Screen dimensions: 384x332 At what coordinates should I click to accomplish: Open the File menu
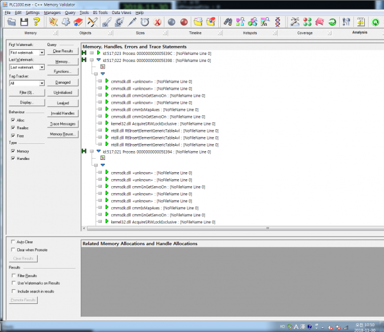(8, 13)
